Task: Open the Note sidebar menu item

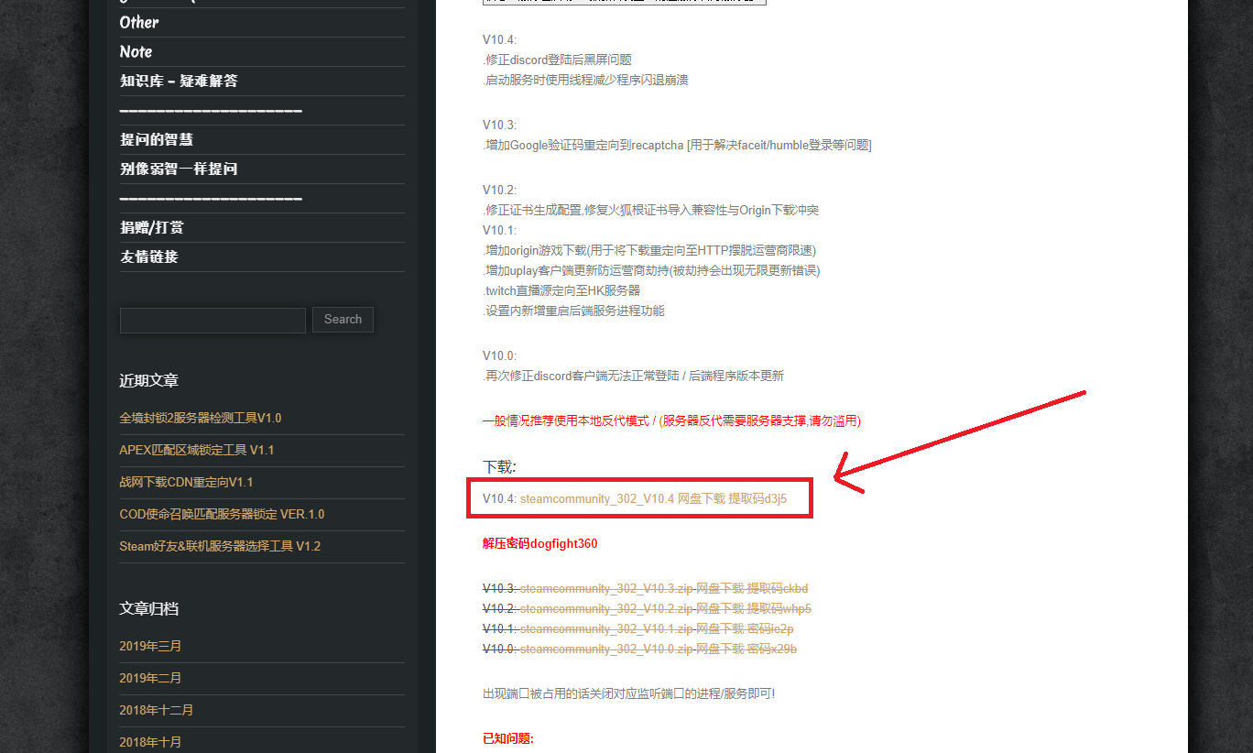Action: click(136, 51)
